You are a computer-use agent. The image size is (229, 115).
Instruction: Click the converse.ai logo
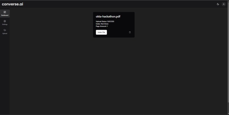[13, 4]
